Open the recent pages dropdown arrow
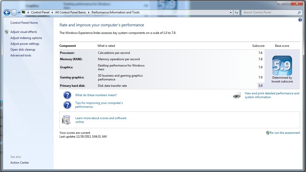 [x=19, y=12]
